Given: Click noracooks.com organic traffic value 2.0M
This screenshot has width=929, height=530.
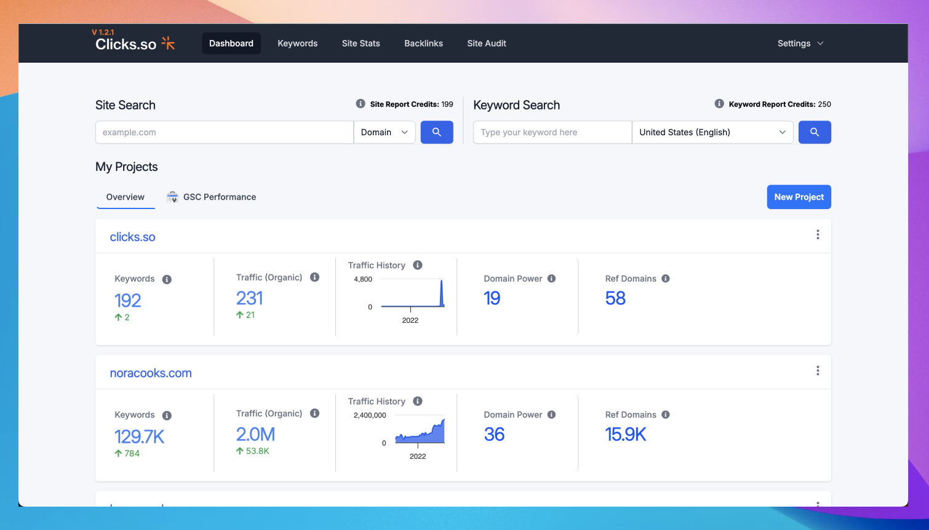Looking at the screenshot, I should (x=255, y=435).
